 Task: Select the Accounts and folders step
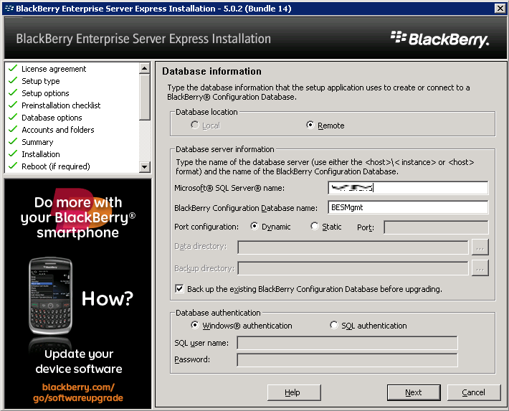(x=57, y=130)
